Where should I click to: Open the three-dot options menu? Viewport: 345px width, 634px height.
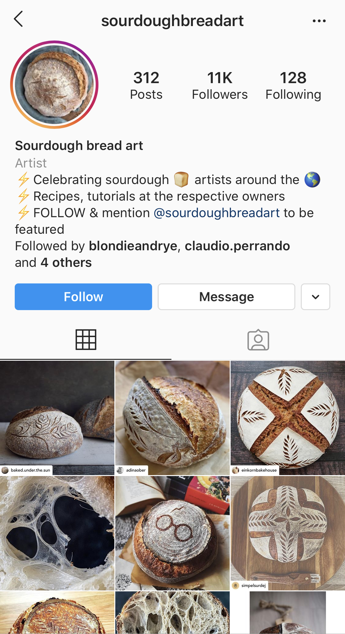(x=319, y=21)
